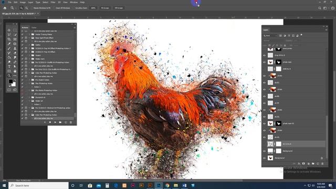This screenshot has width=336, height=189.
Task: Select the Eyedropper tool
Action: (9, 44)
